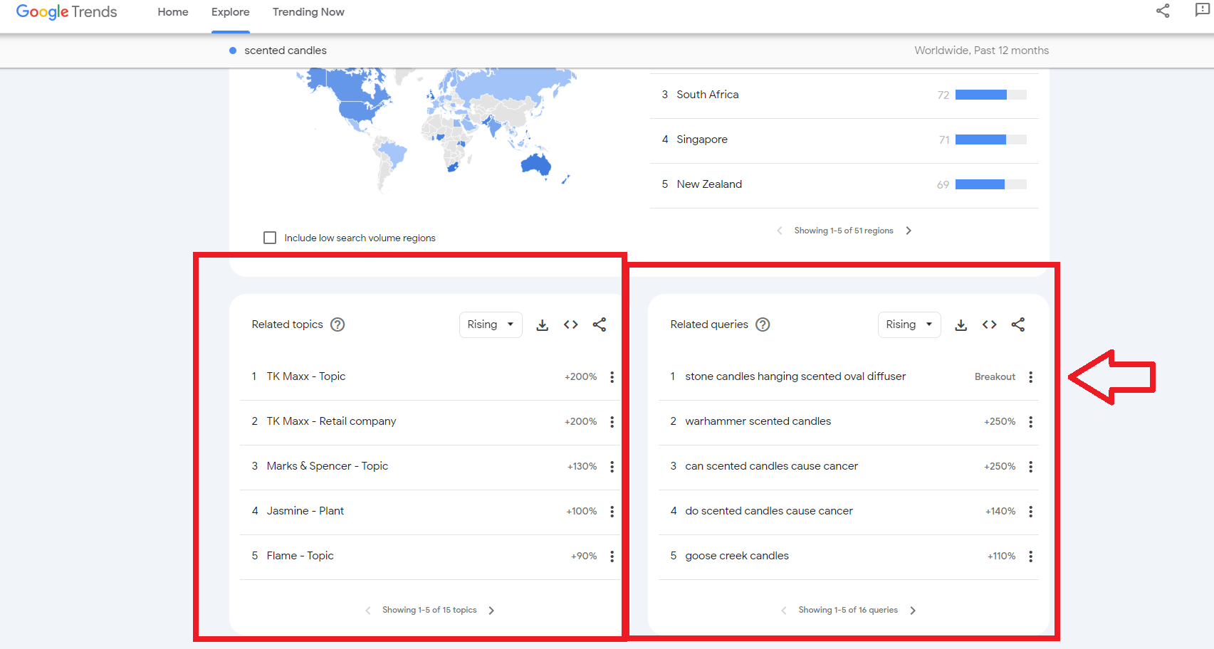Open more options for Marks & Spencer
This screenshot has height=649, width=1214.
click(612, 467)
